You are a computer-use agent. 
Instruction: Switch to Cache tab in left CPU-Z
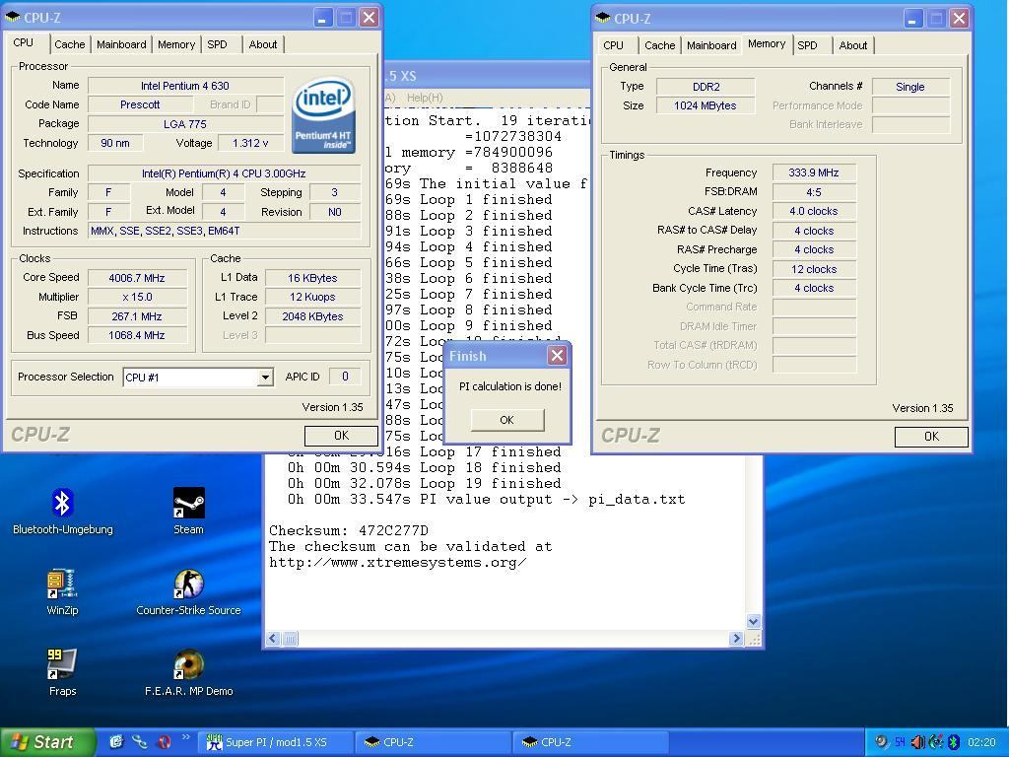click(70, 44)
